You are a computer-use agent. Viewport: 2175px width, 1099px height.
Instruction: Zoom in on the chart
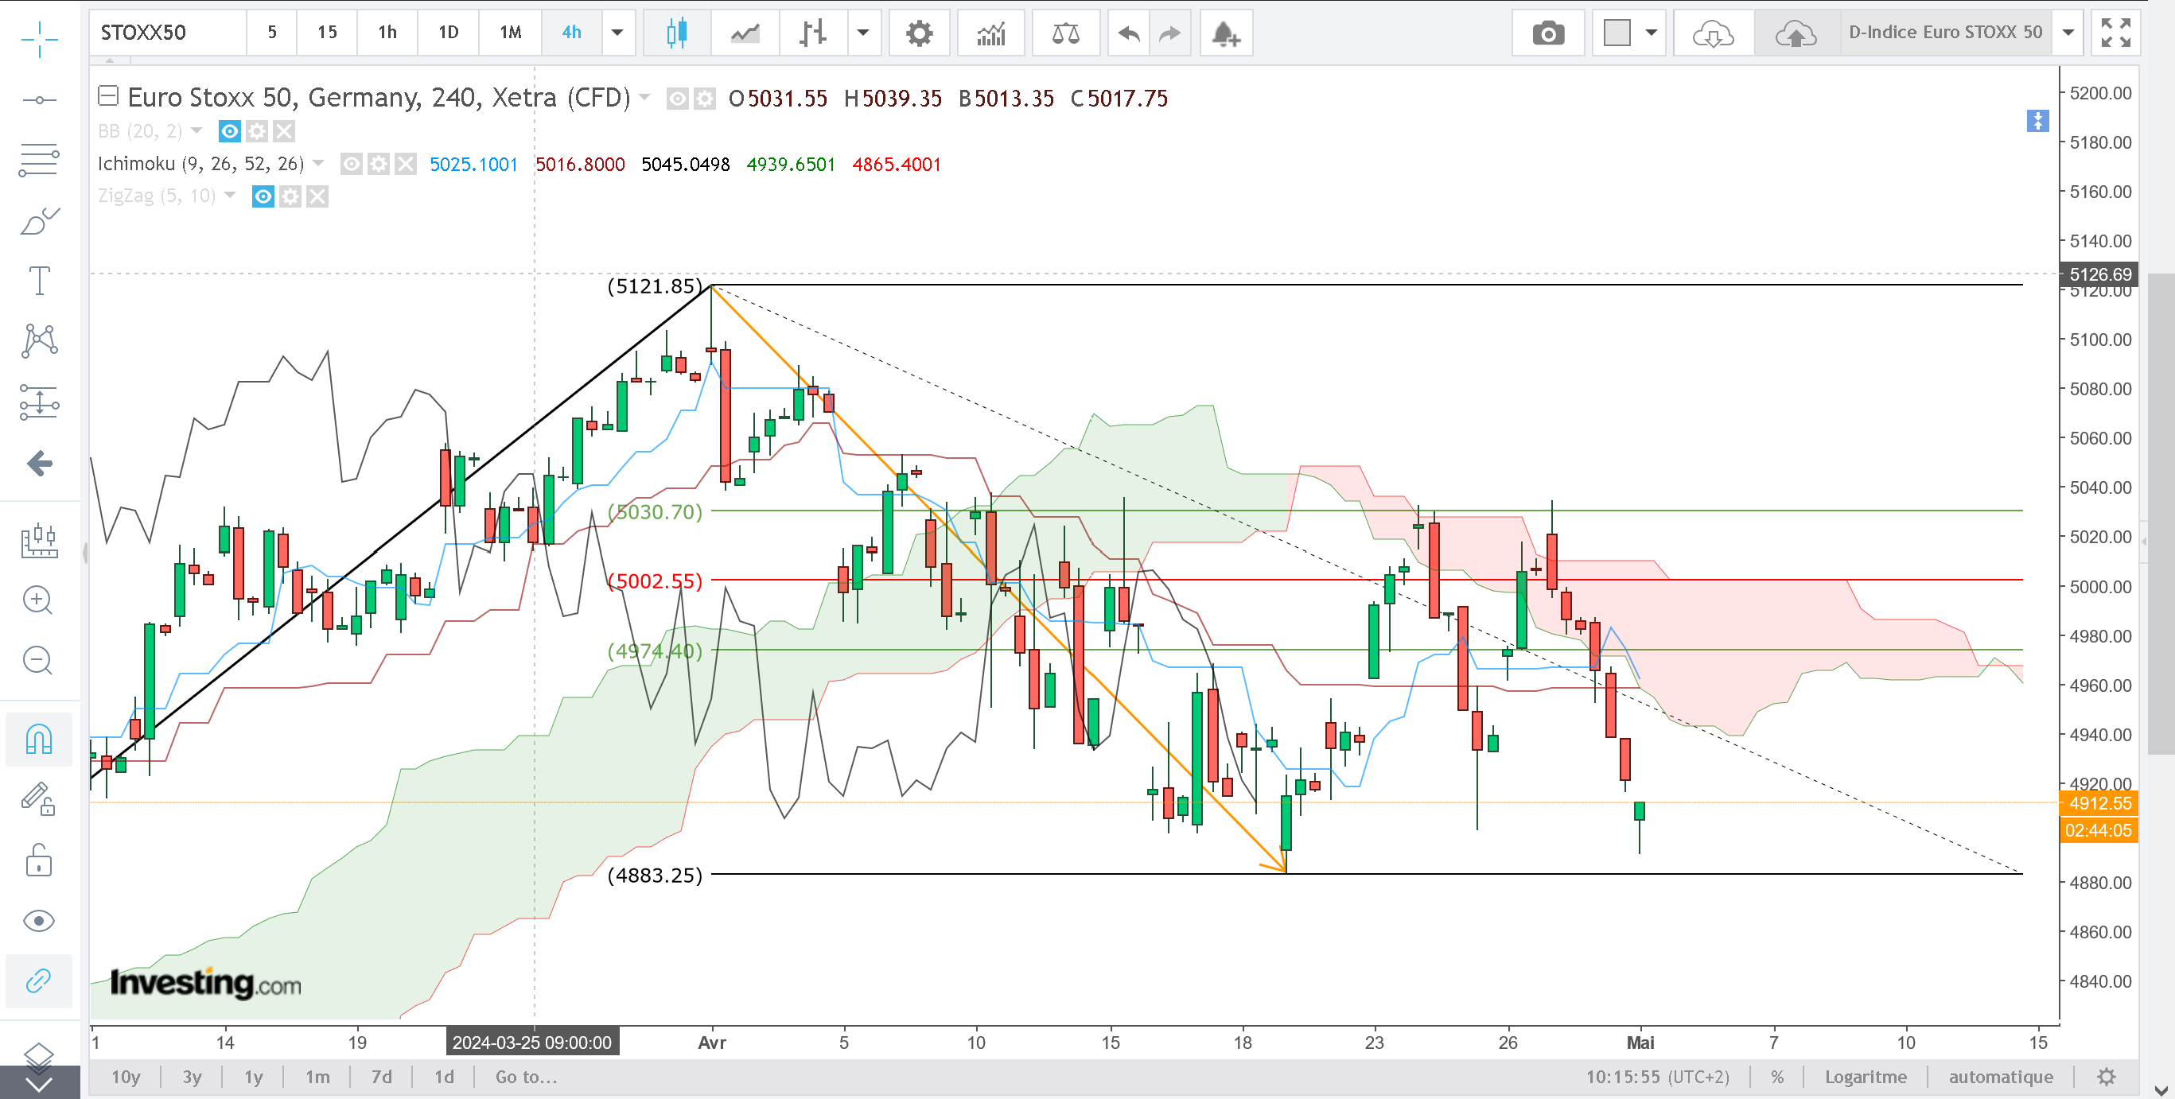click(x=37, y=600)
